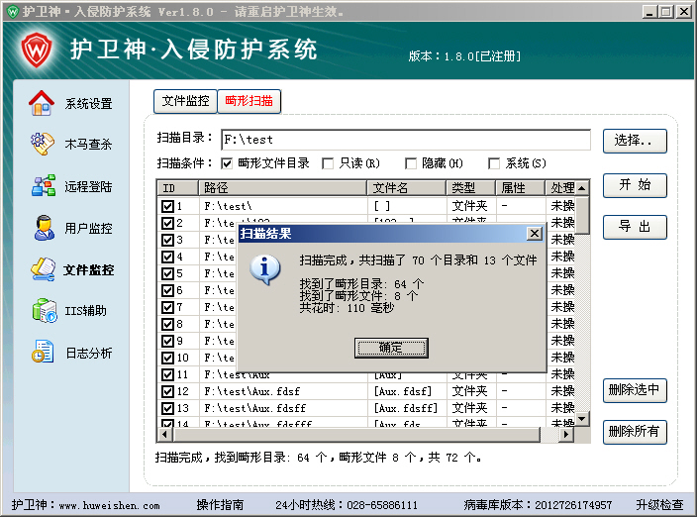The width and height of the screenshot is (697, 517).
Task: Click the 导出 export button
Action: click(635, 227)
